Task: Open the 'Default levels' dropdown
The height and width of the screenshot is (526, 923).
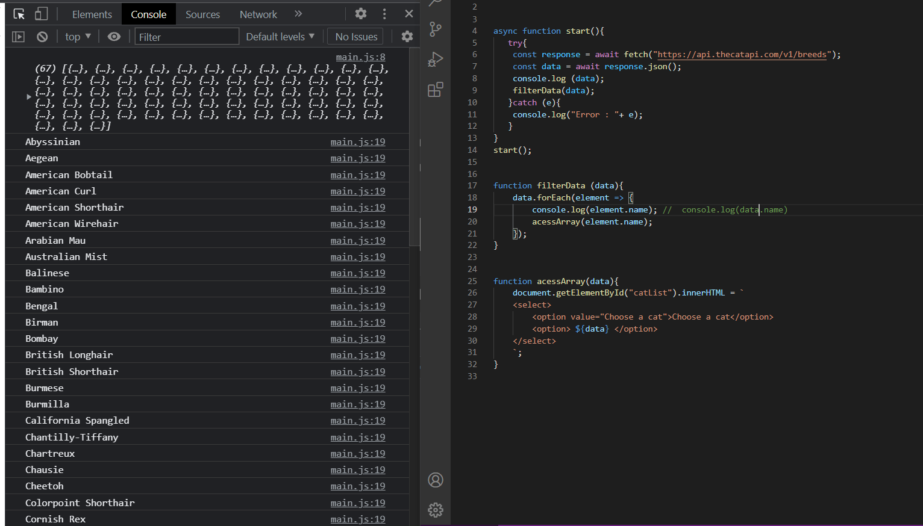Action: click(280, 36)
